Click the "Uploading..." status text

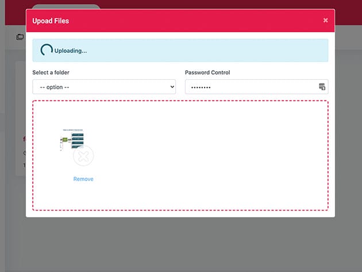pos(71,51)
